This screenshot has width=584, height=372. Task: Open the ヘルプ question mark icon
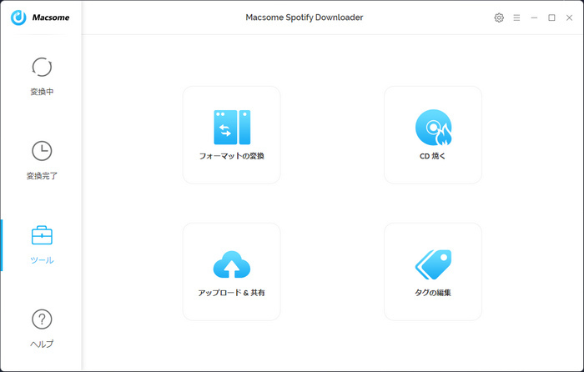coord(42,319)
